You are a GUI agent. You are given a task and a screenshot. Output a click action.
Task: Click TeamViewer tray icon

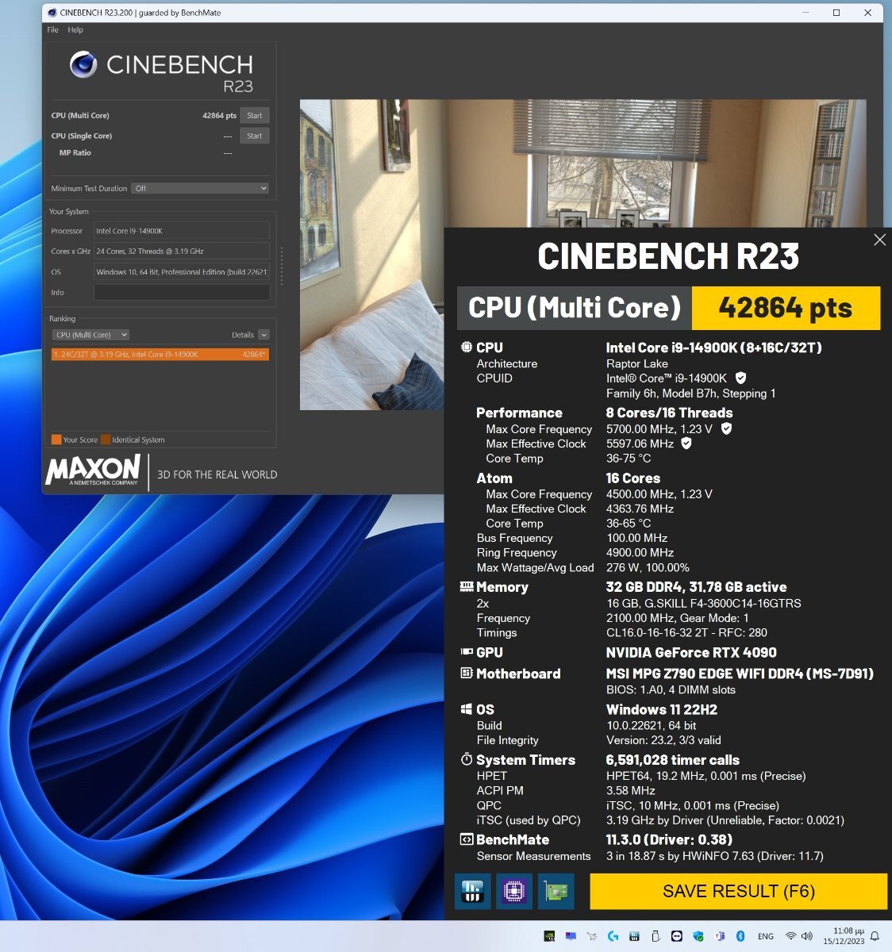pyautogui.click(x=676, y=936)
